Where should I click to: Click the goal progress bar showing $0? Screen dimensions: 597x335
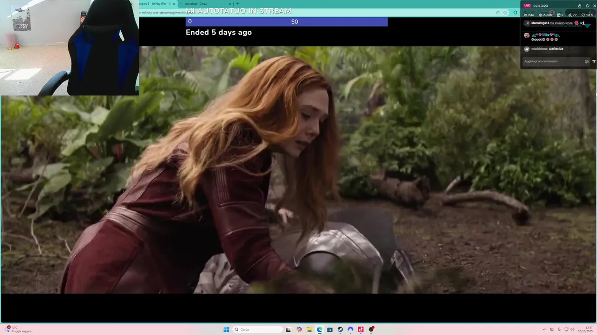tap(286, 22)
